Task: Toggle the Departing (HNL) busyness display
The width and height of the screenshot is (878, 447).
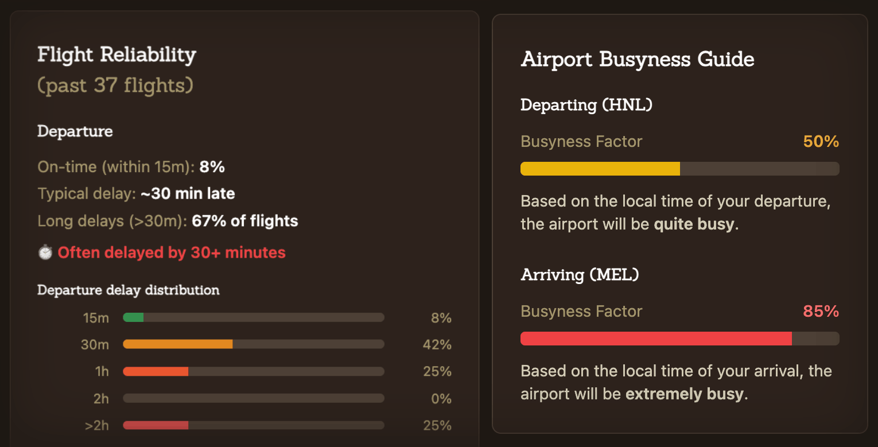Action: click(x=586, y=105)
